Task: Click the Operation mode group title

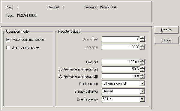Action: tap(17, 31)
